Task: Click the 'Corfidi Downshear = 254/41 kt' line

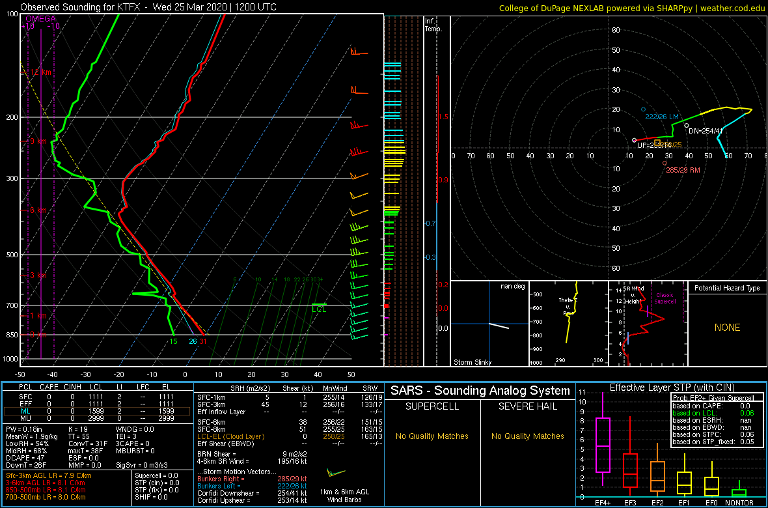Action: (x=253, y=493)
